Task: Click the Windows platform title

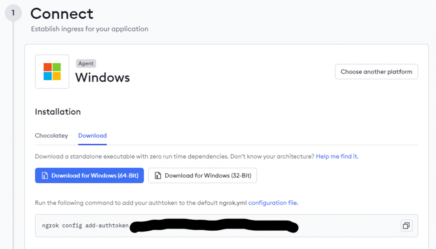Action: point(102,77)
